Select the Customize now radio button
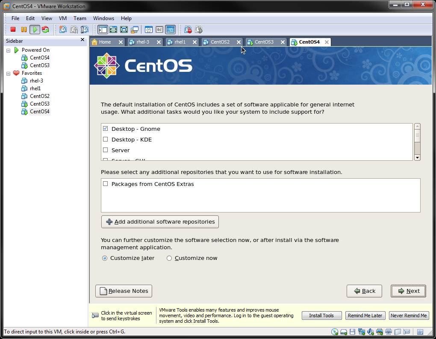 (169, 258)
